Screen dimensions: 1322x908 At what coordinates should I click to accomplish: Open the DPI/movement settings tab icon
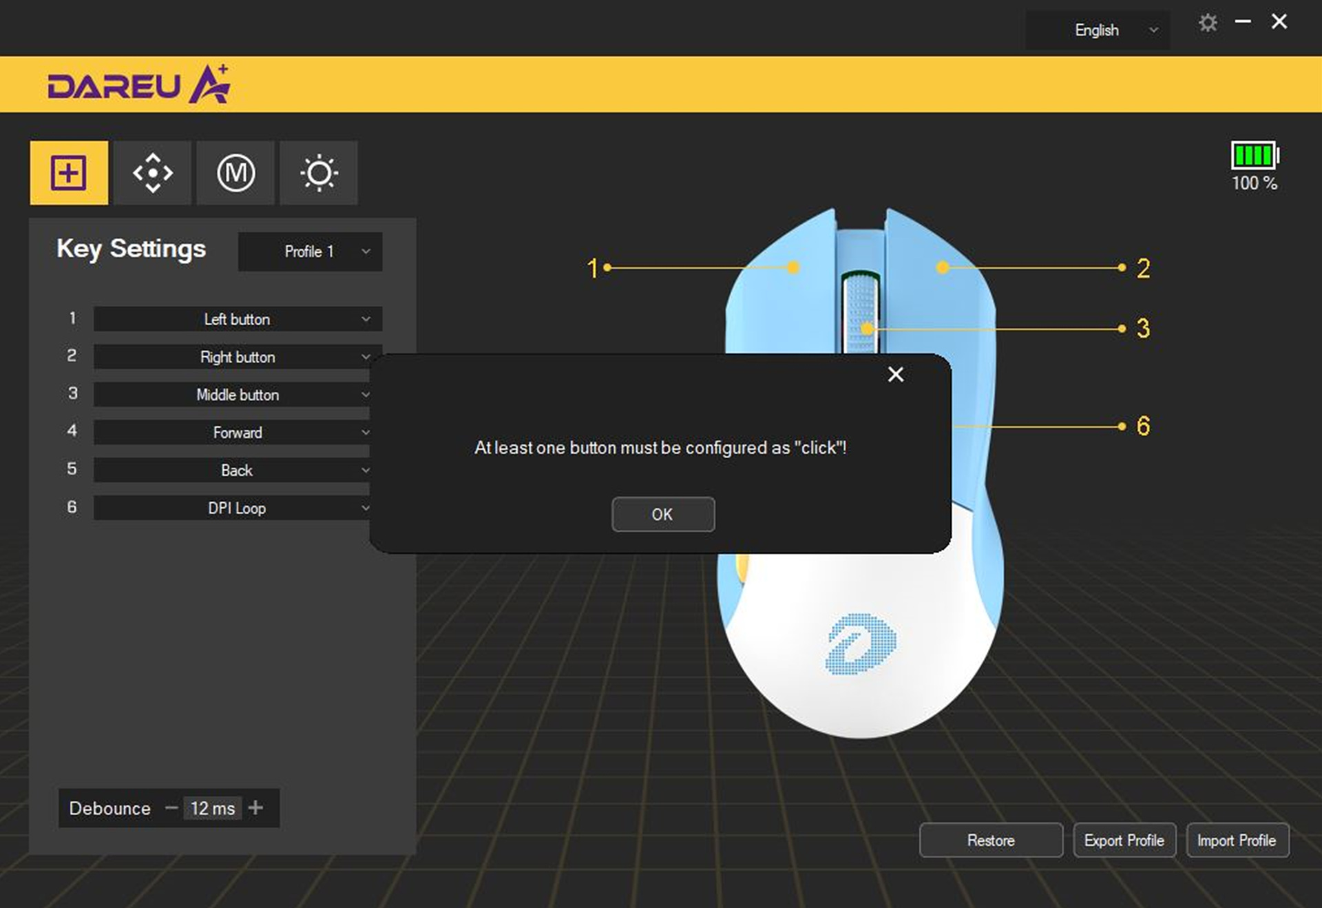tap(152, 172)
